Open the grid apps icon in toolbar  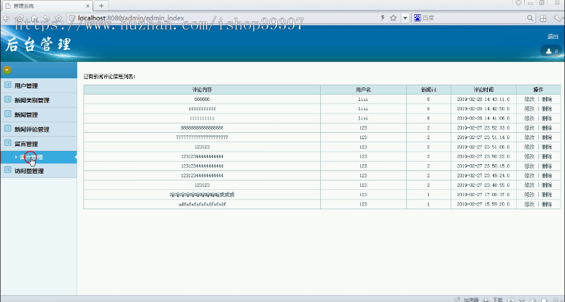(543, 18)
